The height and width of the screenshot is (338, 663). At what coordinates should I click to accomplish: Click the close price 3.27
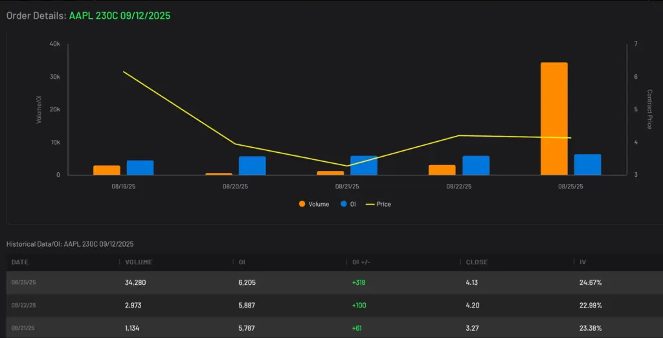(x=472, y=328)
